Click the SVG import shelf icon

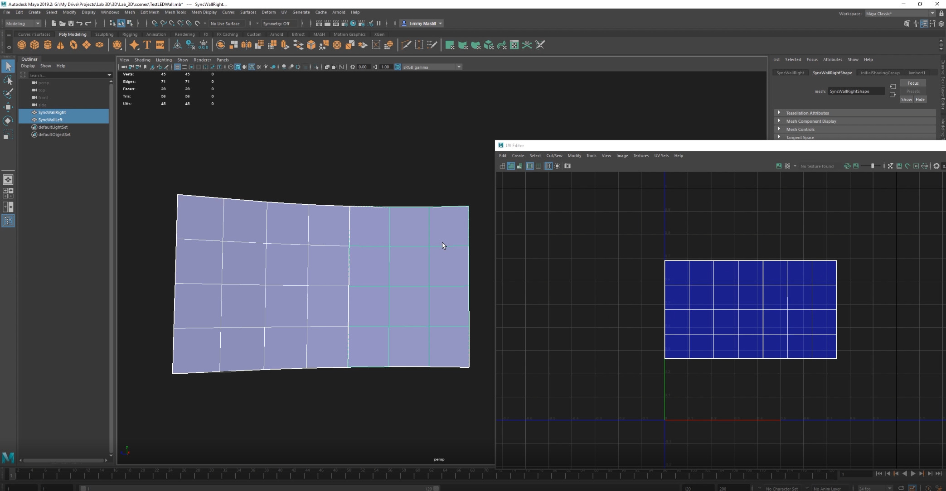point(160,45)
